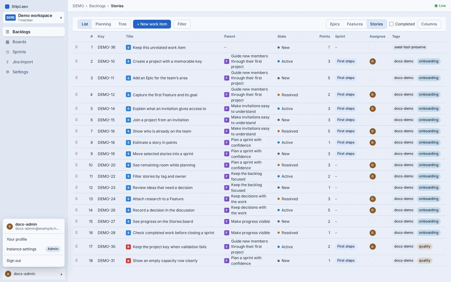Click the Boards icon in sidebar

pos(8,42)
